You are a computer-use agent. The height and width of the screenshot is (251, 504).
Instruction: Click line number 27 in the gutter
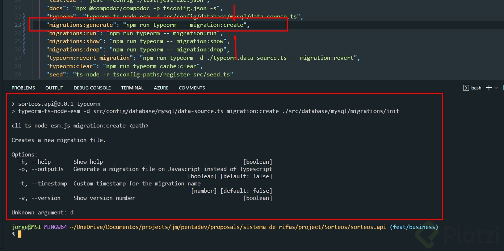[x=18, y=58]
